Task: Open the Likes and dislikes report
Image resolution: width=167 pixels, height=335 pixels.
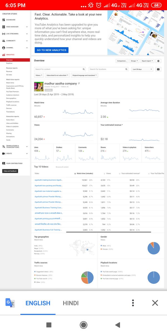Action: click(12, 123)
